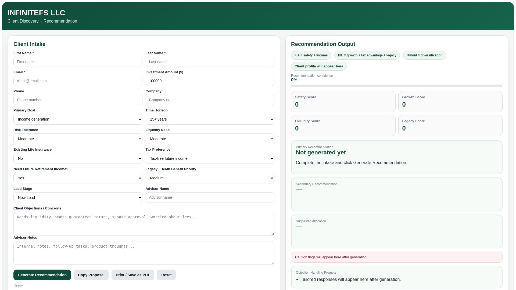Image resolution: width=516 pixels, height=290 pixels.
Task: Click the Phone number field
Action: tap(78, 100)
